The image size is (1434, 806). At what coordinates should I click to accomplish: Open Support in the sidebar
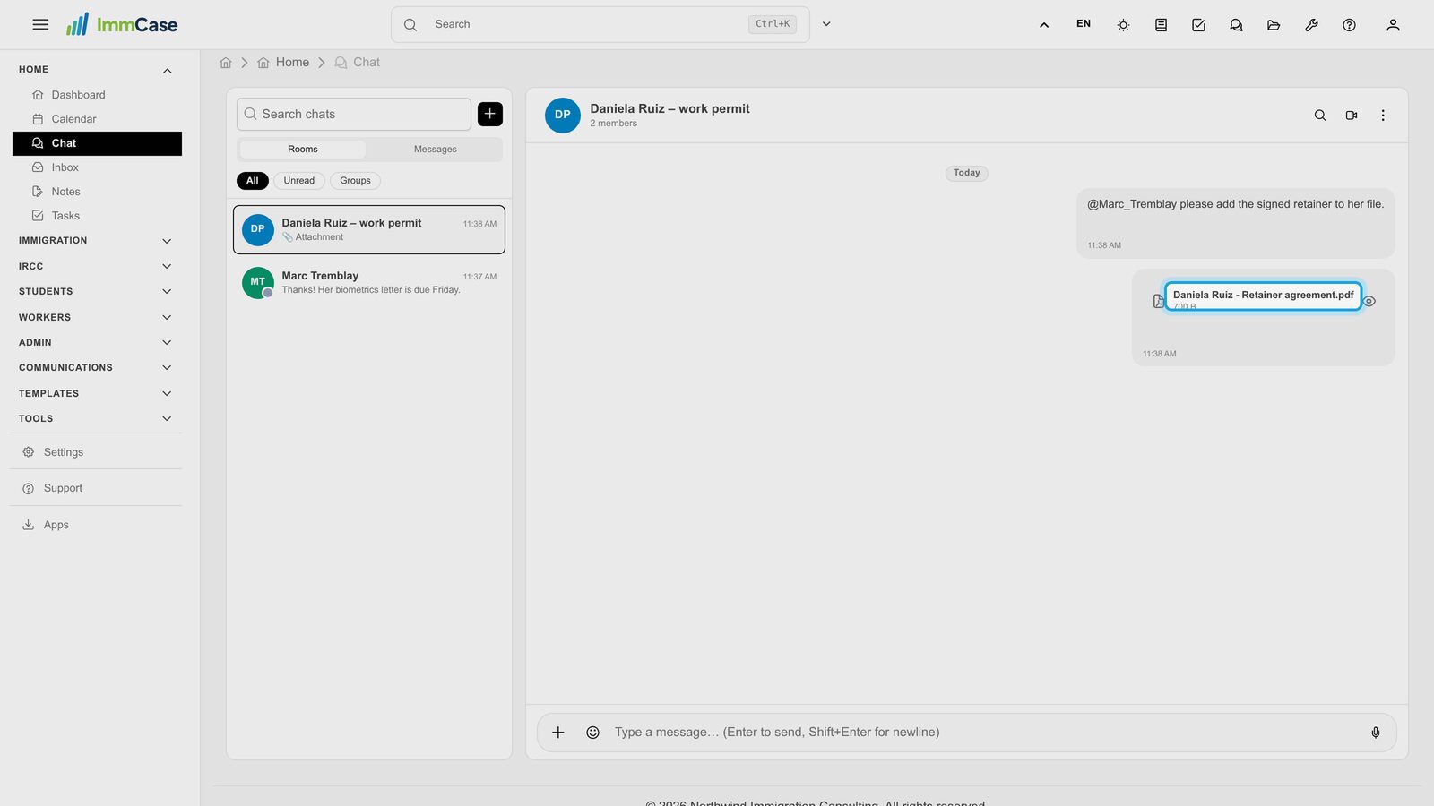97,488
